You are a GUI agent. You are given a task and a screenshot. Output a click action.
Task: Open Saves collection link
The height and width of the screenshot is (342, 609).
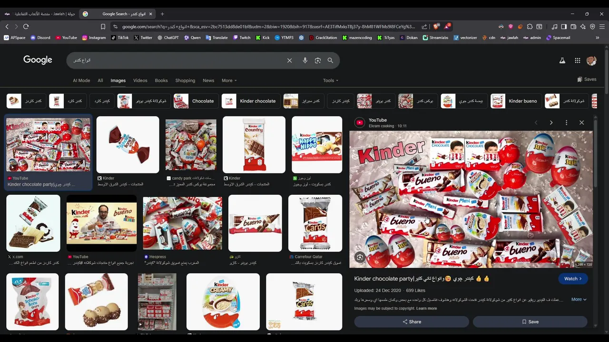tap(587, 79)
